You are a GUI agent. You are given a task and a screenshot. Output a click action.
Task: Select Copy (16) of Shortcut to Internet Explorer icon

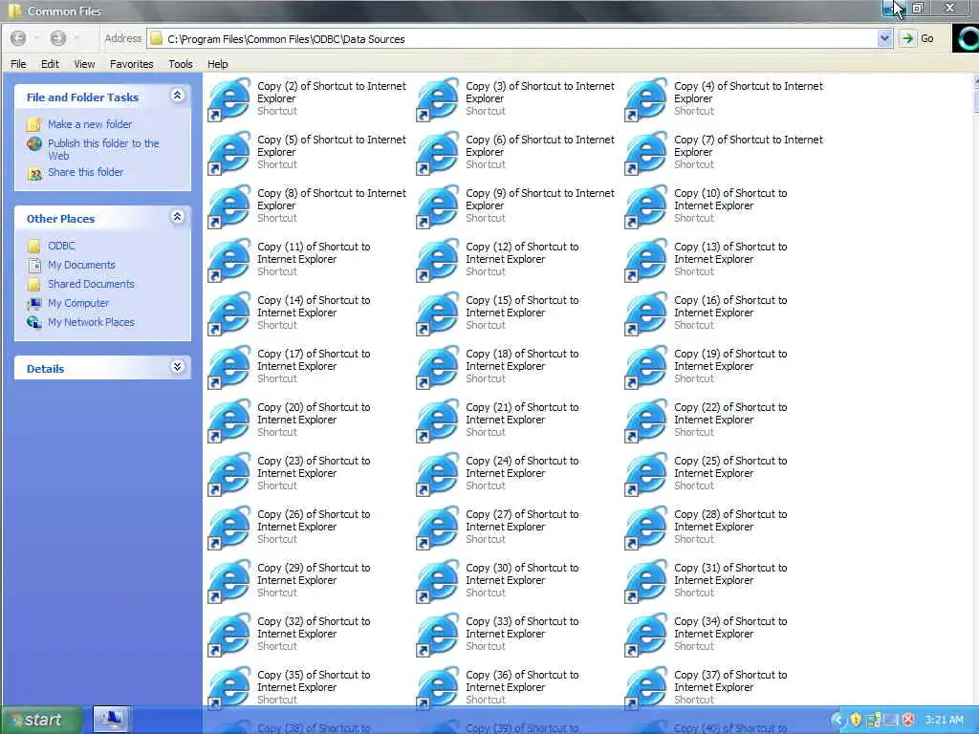click(x=647, y=313)
